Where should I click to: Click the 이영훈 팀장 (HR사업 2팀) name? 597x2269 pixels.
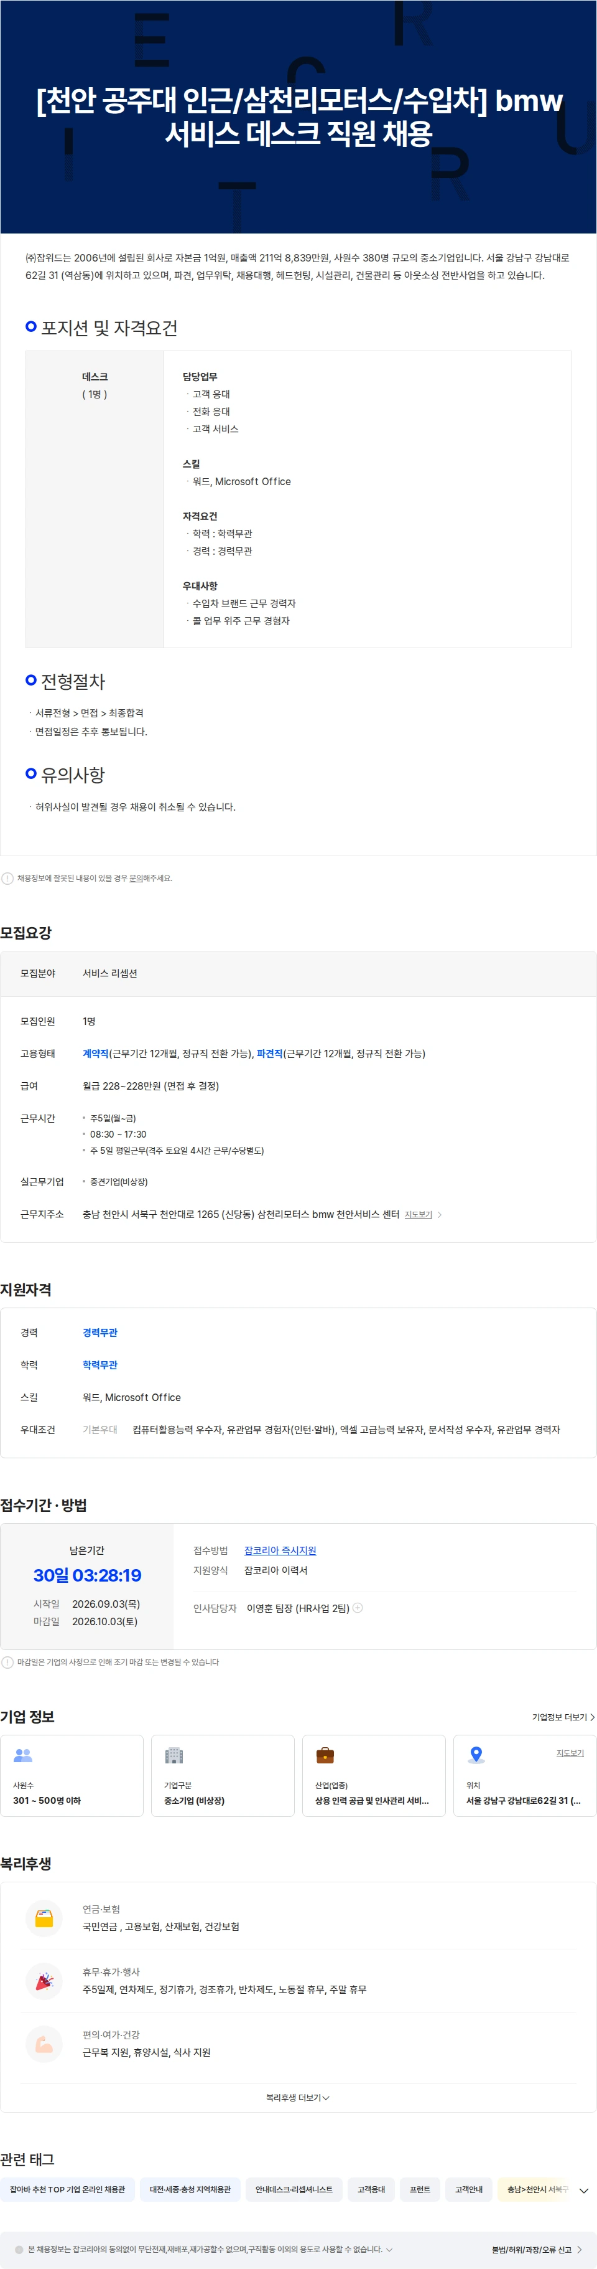[298, 1608]
